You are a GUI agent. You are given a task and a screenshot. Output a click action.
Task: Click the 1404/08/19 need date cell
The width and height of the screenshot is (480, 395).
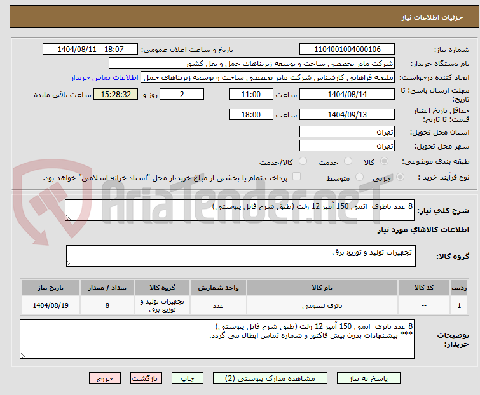[x=50, y=305]
